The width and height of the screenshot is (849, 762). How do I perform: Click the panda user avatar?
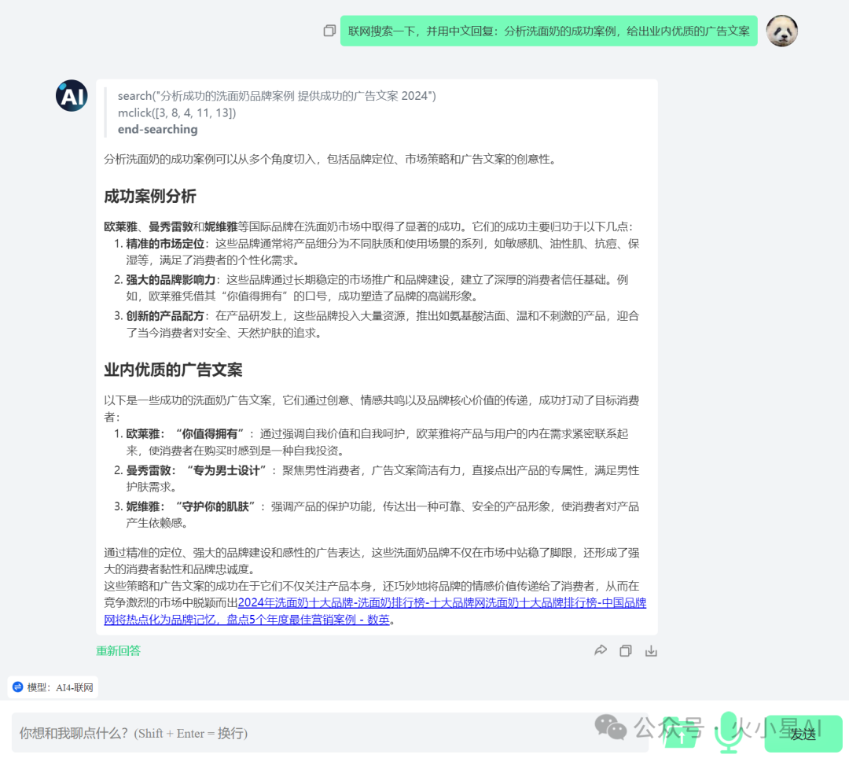[781, 31]
